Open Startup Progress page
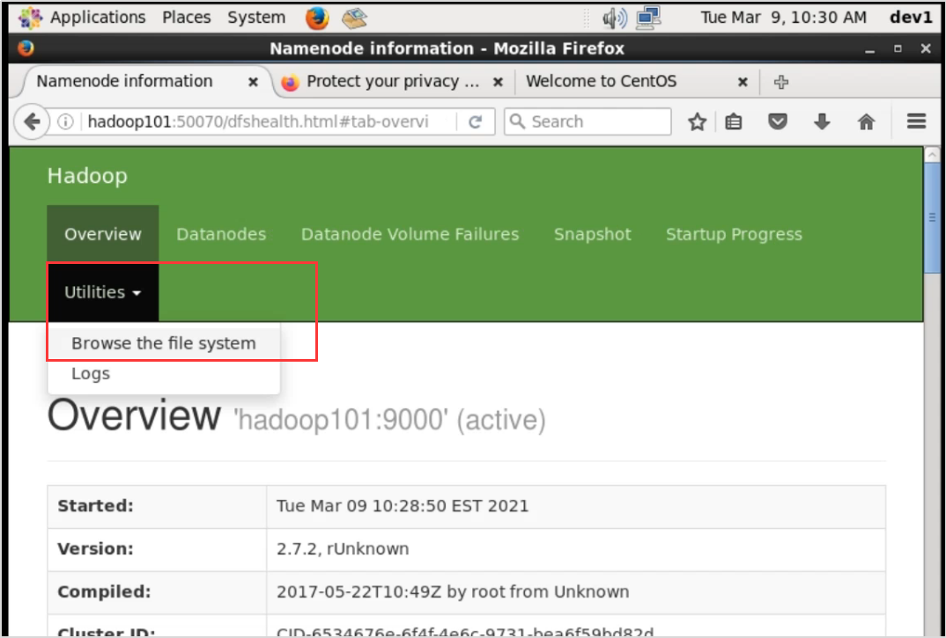This screenshot has width=946, height=638. coord(734,234)
